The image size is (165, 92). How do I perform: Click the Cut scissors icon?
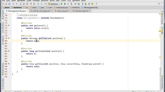coord(21,4)
